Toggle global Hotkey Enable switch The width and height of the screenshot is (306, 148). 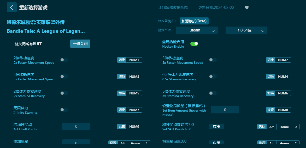click(194, 44)
